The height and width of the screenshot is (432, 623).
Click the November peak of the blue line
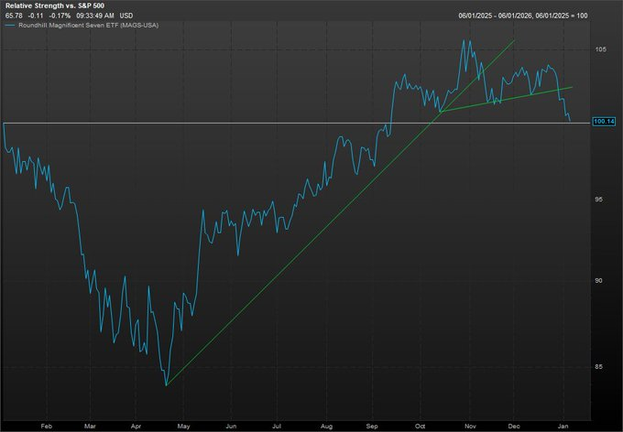point(466,40)
